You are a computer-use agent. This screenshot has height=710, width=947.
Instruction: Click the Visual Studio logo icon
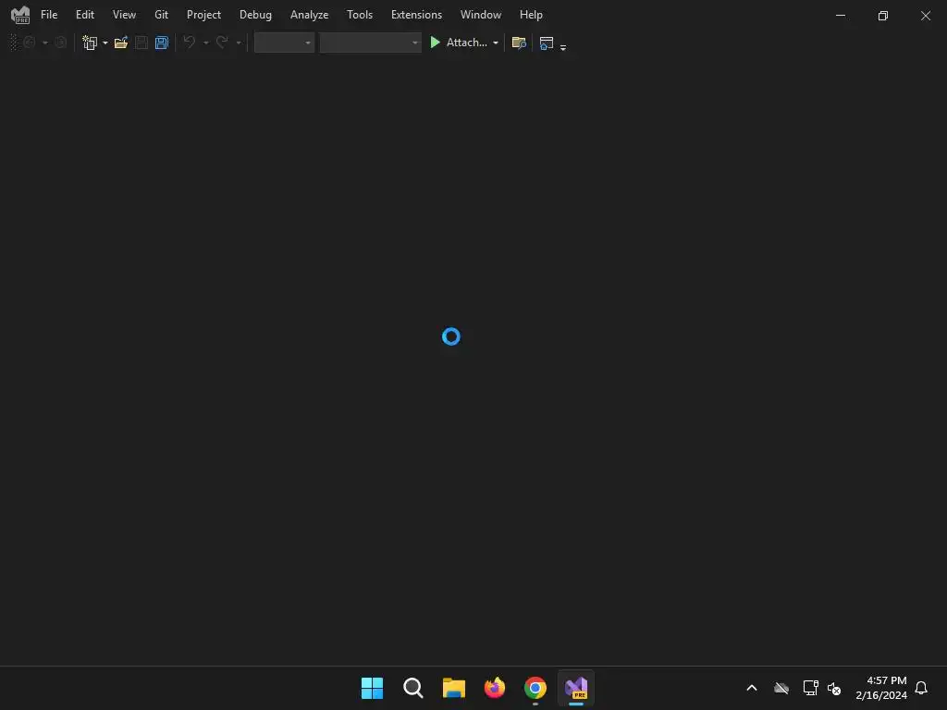[20, 15]
